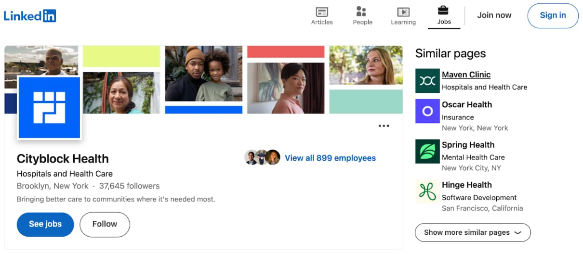Open the Maven Clinic page link
The width and height of the screenshot is (583, 254).
pos(466,75)
